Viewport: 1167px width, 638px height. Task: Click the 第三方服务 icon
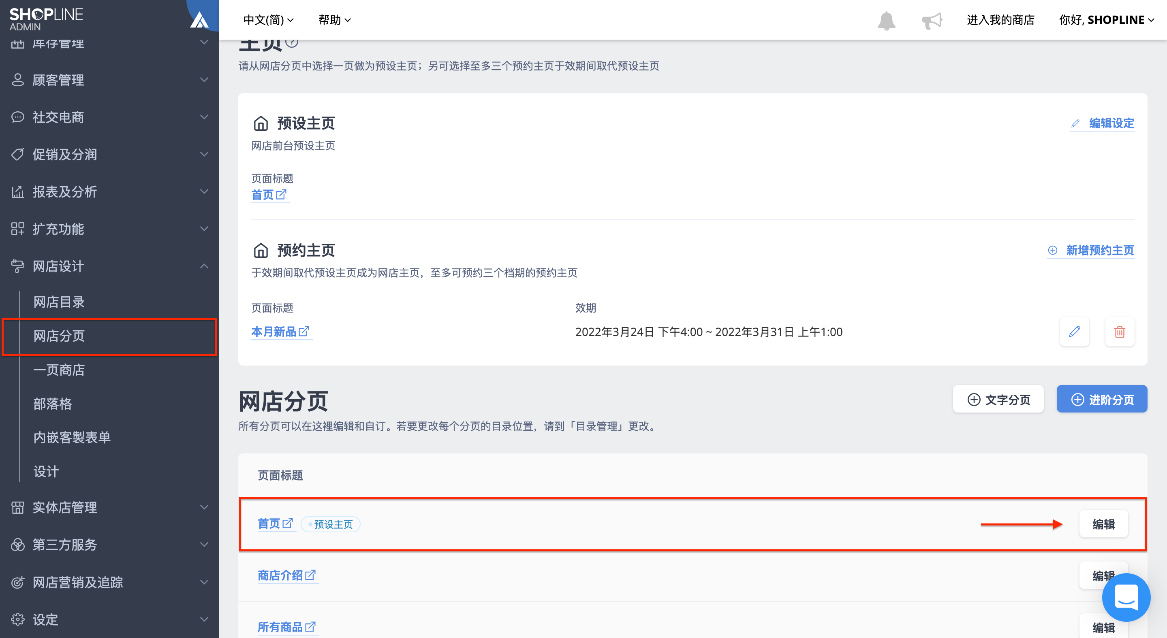click(18, 544)
